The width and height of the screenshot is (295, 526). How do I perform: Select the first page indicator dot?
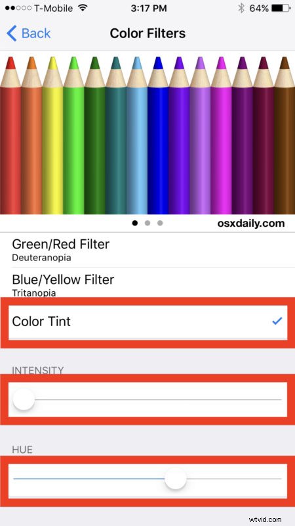pos(135,223)
